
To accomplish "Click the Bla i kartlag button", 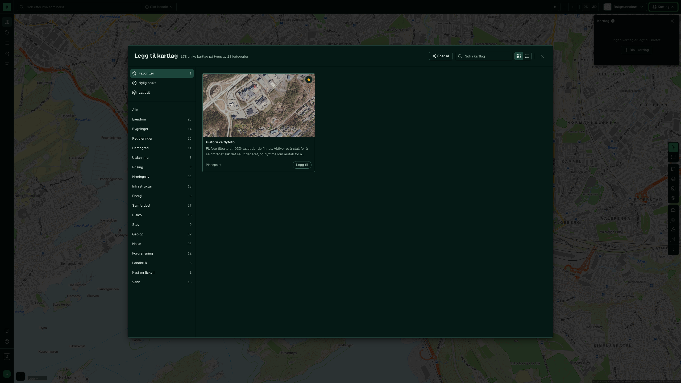I will [636, 50].
